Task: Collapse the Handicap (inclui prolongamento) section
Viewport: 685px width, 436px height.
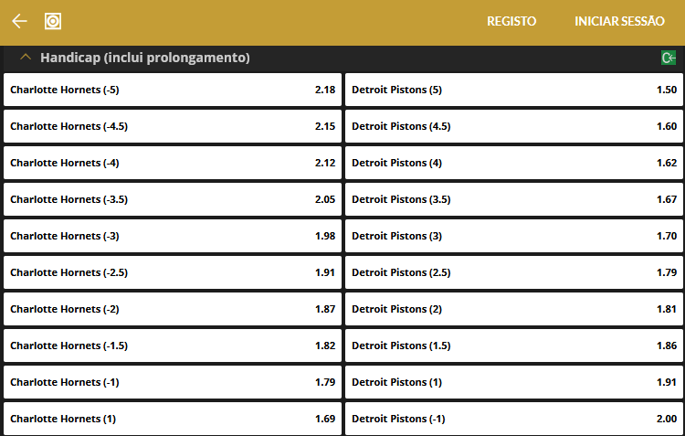Action: coord(26,58)
